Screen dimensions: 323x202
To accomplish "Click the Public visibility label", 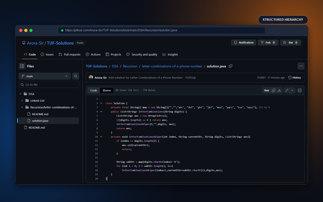I will [80, 43].
